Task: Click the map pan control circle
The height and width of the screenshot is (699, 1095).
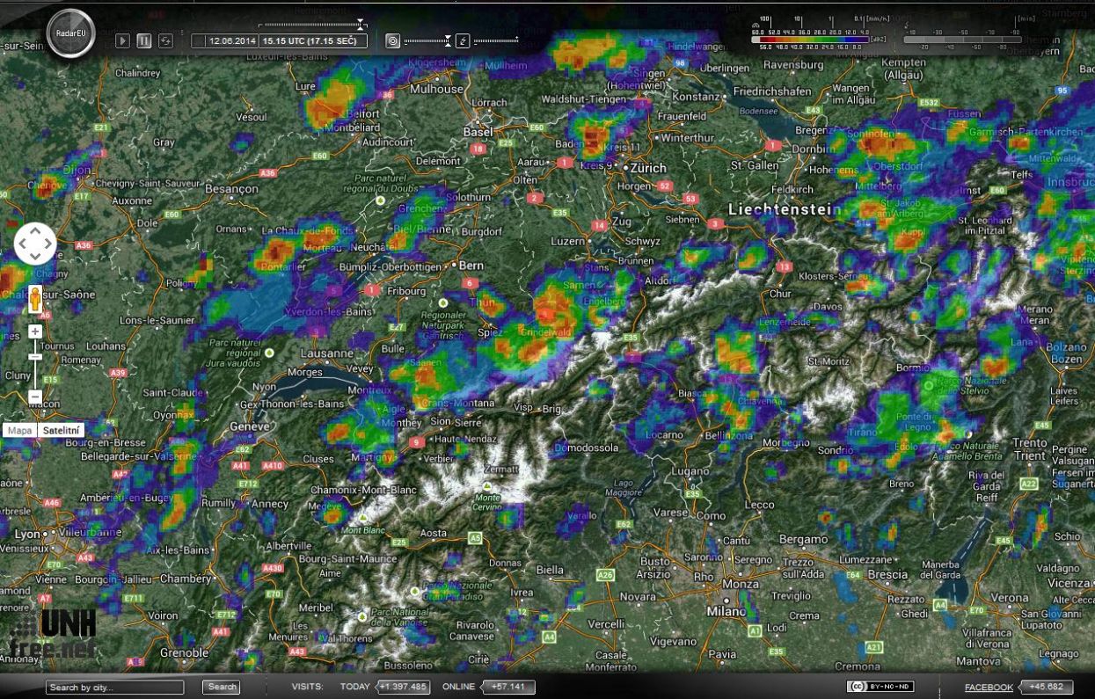Action: 35,244
